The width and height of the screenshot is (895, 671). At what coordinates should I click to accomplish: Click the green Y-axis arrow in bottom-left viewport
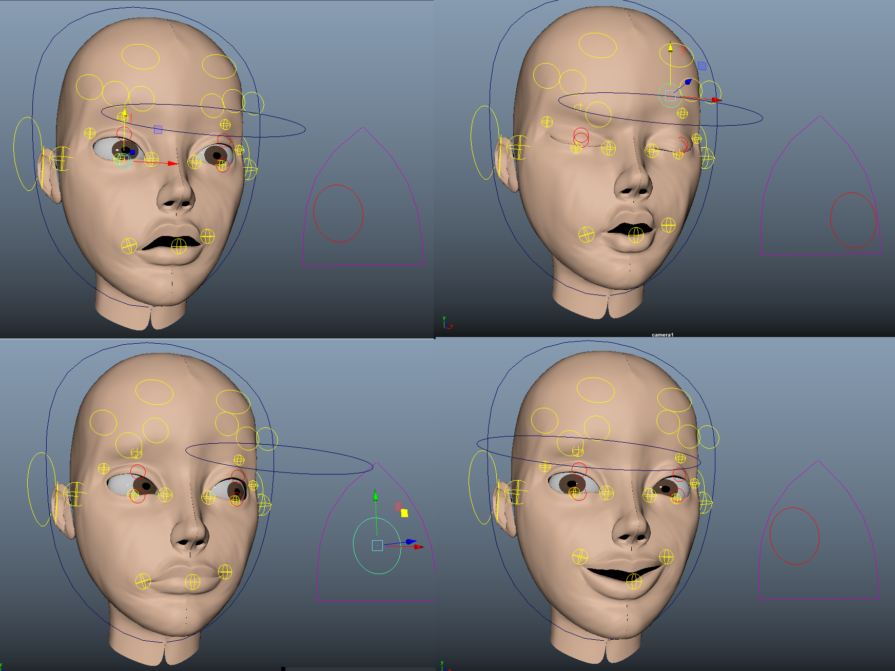click(376, 495)
